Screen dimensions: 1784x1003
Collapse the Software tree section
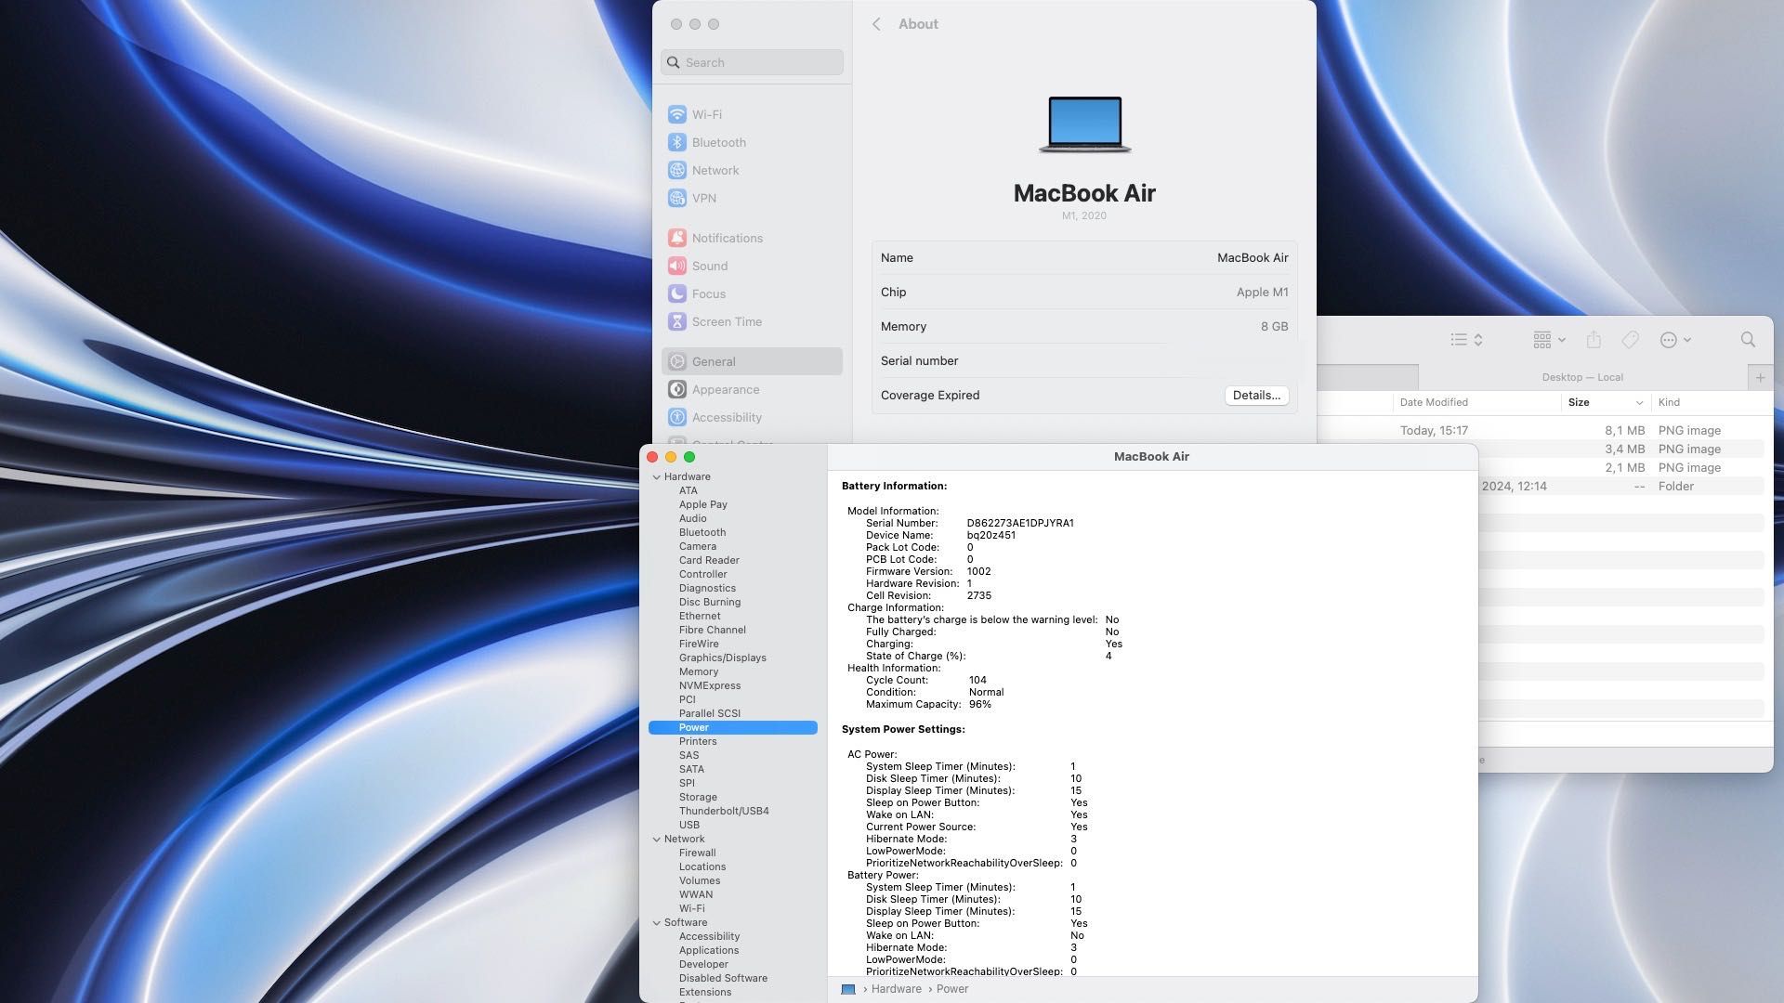pyautogui.click(x=656, y=922)
